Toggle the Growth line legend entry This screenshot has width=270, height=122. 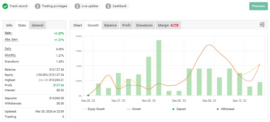click(134, 109)
